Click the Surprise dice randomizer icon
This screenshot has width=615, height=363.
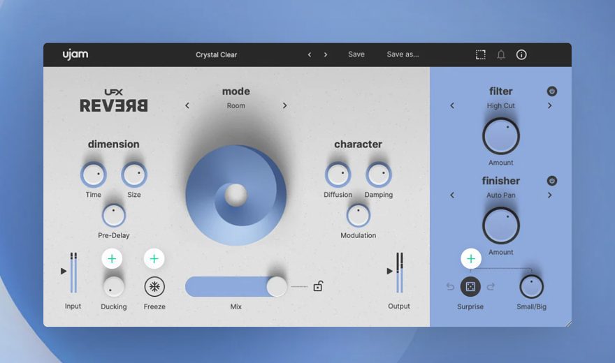coord(470,286)
